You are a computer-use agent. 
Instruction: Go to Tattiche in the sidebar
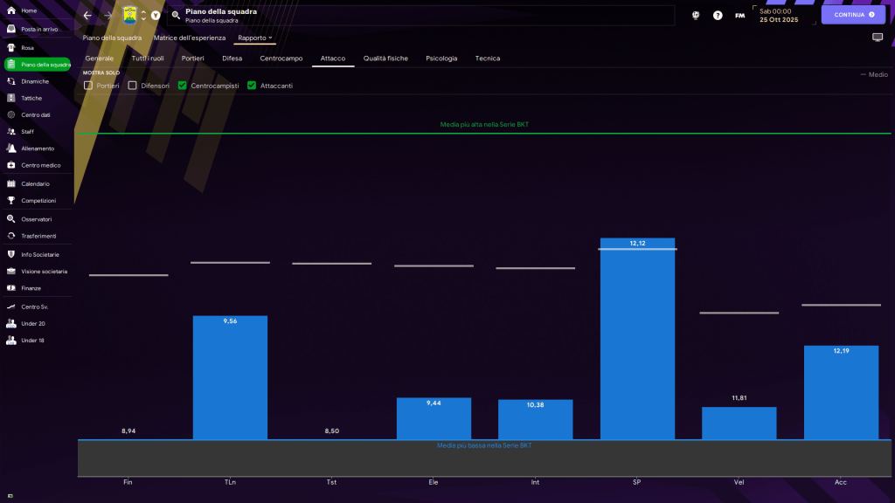pyautogui.click(x=31, y=98)
